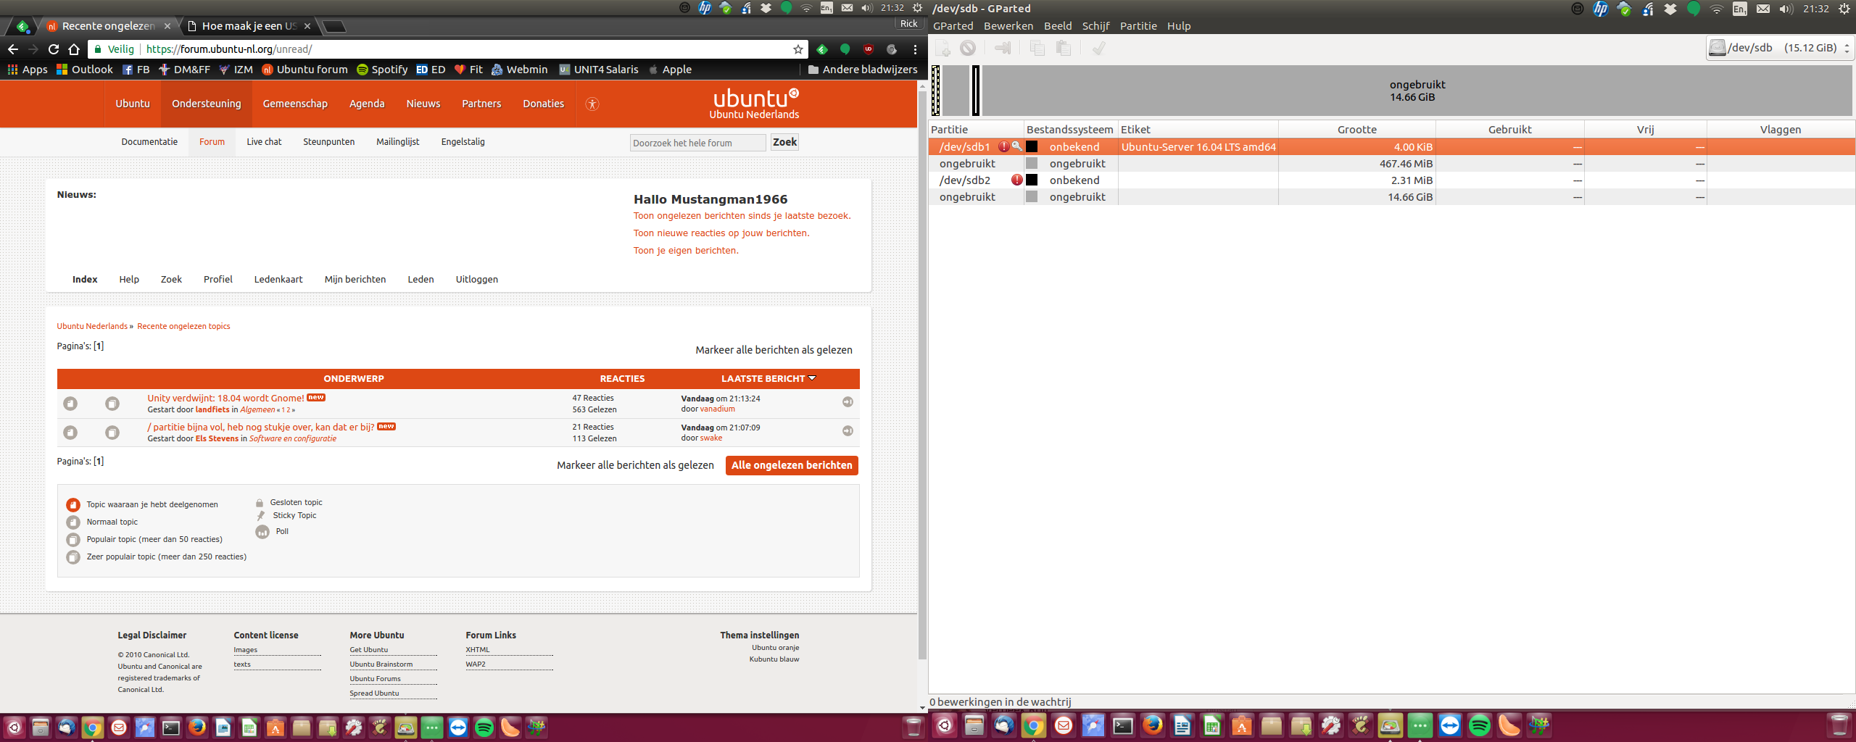The height and width of the screenshot is (742, 1856).
Task: Jump to last post of partitie bijna vol topic
Action: 848,431
